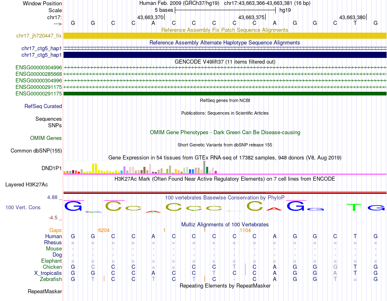The width and height of the screenshot is (387, 301).
Task: Open the solid dark blue haplotype alignment bar
Action: click(225, 55)
